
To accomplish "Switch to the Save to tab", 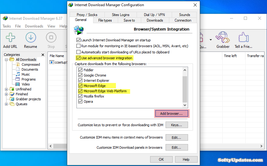I will [x=129, y=20].
